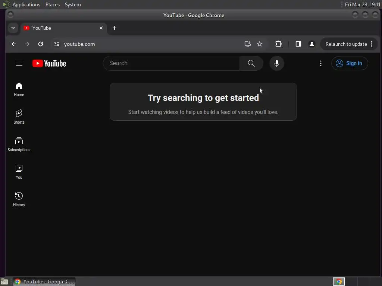Open a new tab with plus button
This screenshot has width=382, height=286.
tap(115, 28)
